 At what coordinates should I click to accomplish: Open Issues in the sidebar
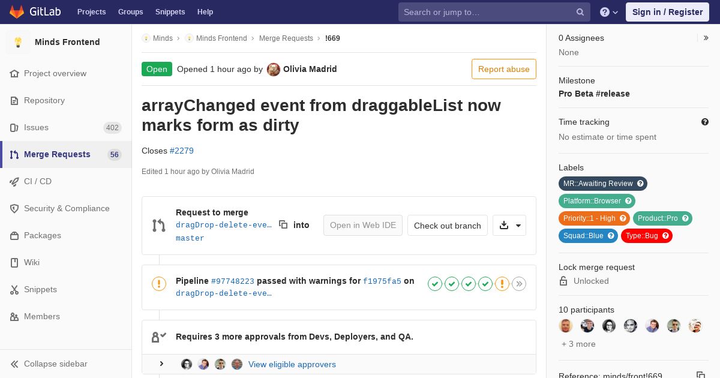click(66, 128)
